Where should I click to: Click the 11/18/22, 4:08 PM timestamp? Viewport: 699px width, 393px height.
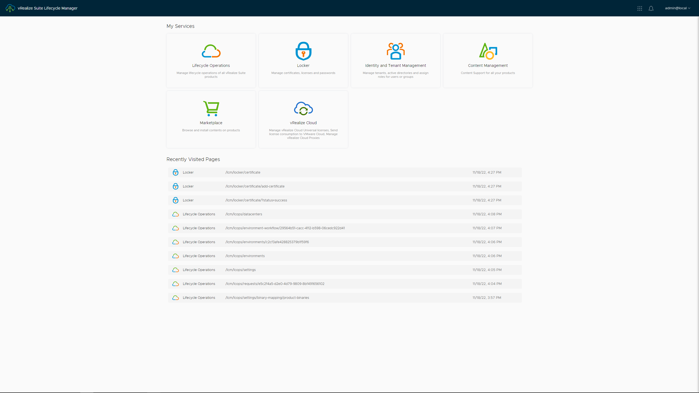click(x=487, y=214)
